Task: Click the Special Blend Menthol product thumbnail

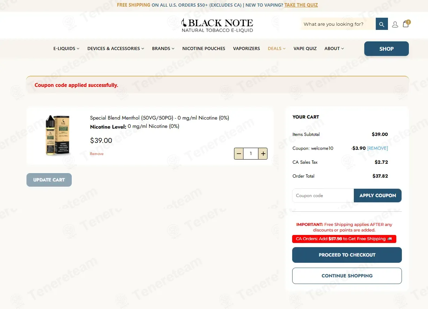Action: tap(57, 135)
